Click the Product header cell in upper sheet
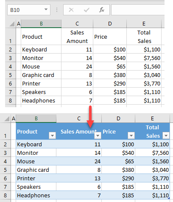Image resolution: width=173 pixels, height=202 pixels. click(x=41, y=37)
